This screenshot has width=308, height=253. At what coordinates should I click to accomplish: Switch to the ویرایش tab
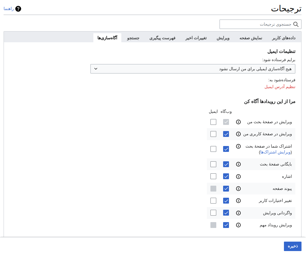coord(223,38)
